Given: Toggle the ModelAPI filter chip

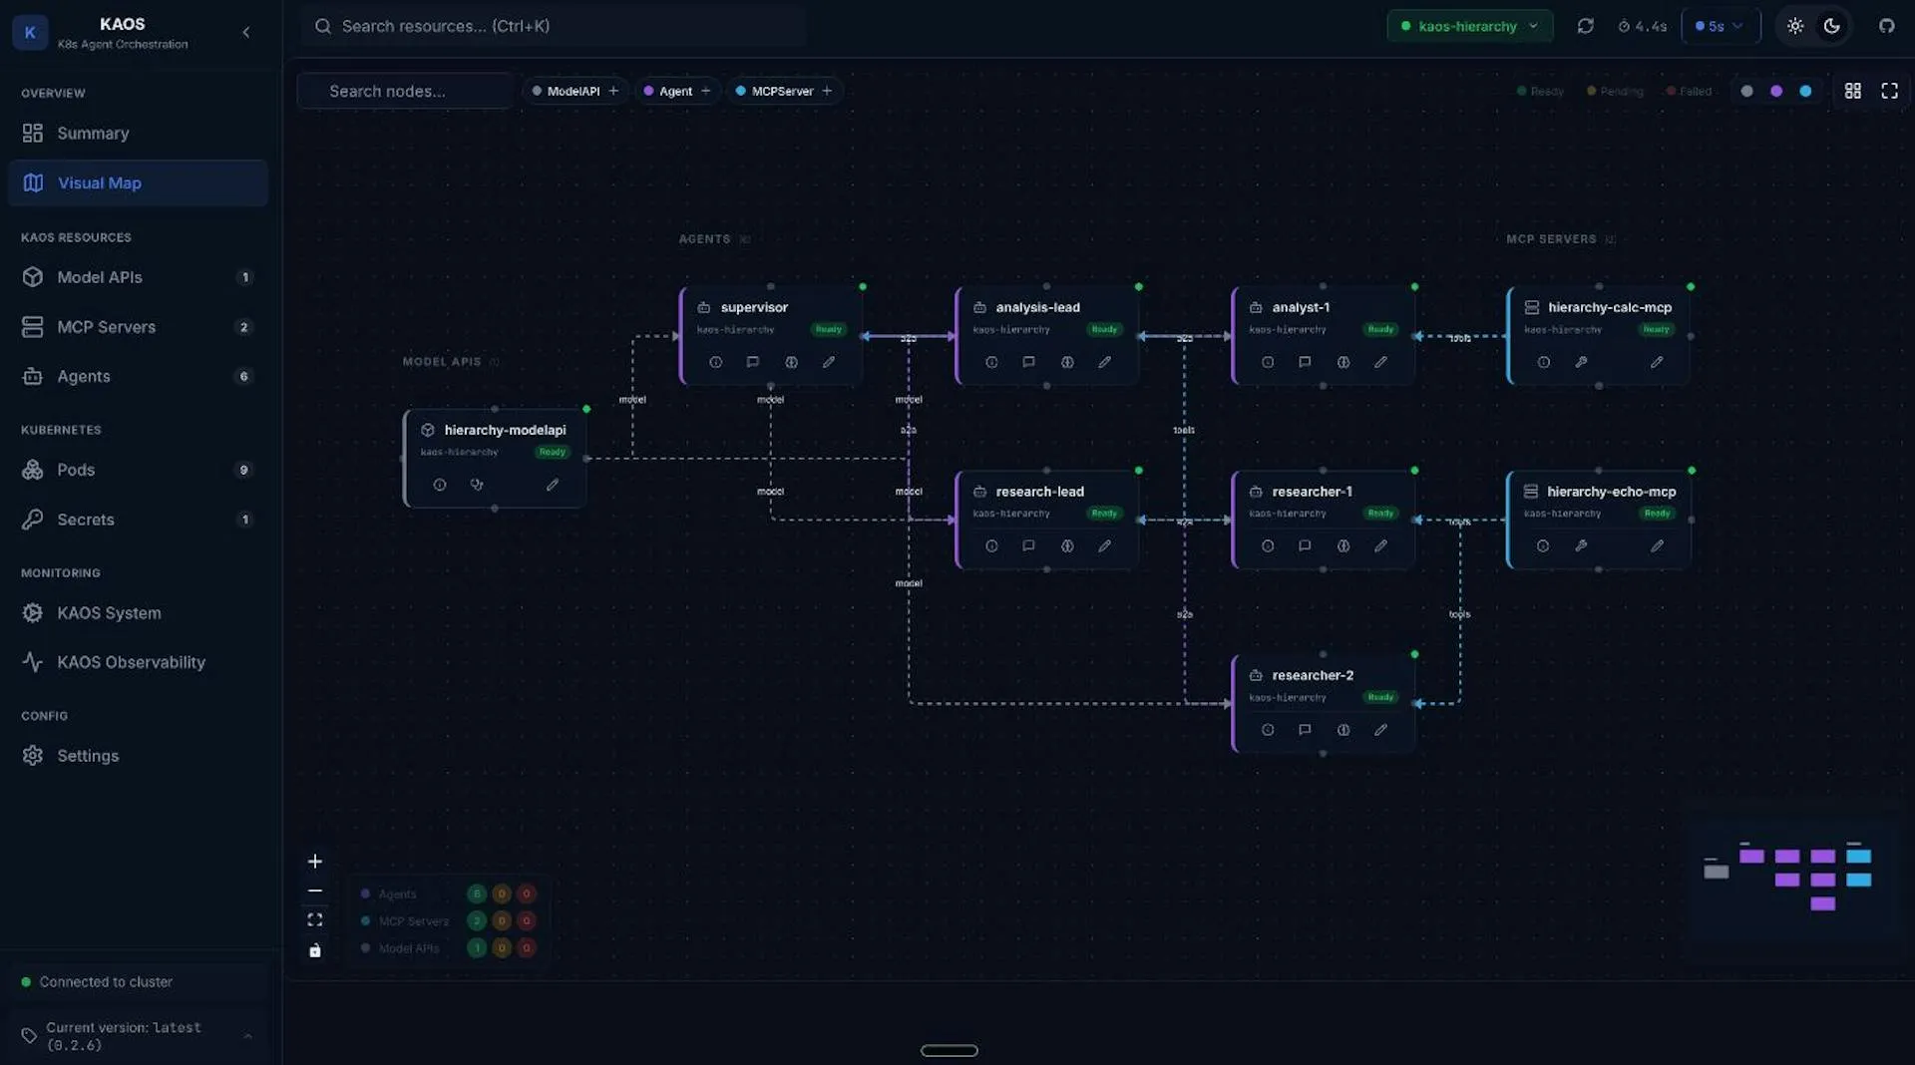Looking at the screenshot, I should pos(575,91).
